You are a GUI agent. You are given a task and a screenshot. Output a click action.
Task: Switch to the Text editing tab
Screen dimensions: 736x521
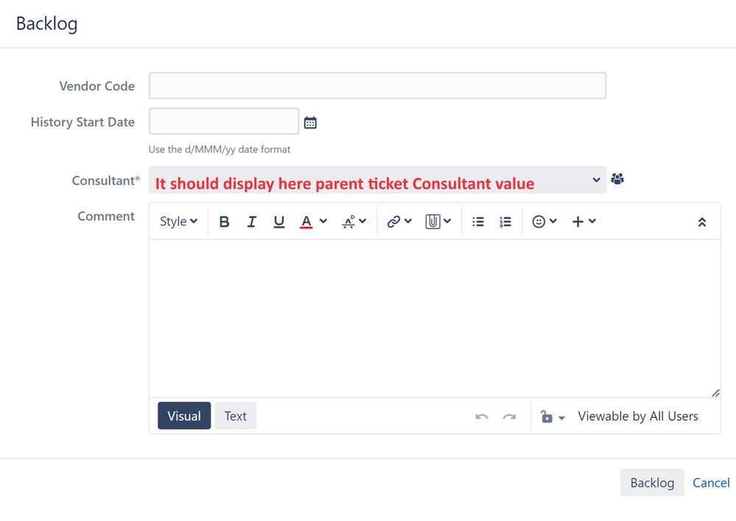click(x=235, y=416)
